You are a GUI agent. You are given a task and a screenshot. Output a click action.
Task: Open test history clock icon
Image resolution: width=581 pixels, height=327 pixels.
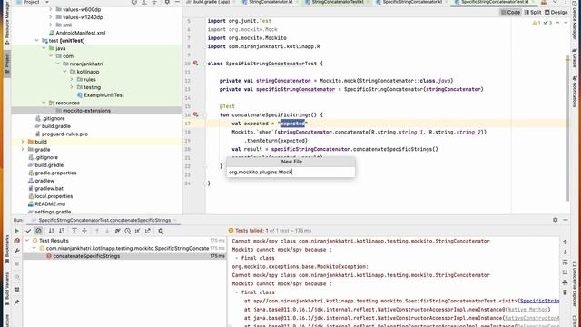click(x=127, y=231)
